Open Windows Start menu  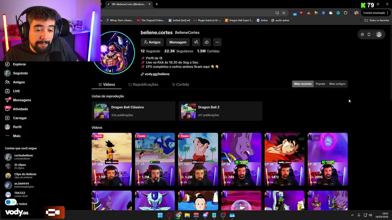coord(160,215)
